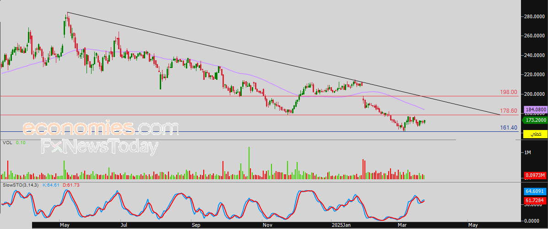Select the 220.0000 price axis value

tap(534, 74)
